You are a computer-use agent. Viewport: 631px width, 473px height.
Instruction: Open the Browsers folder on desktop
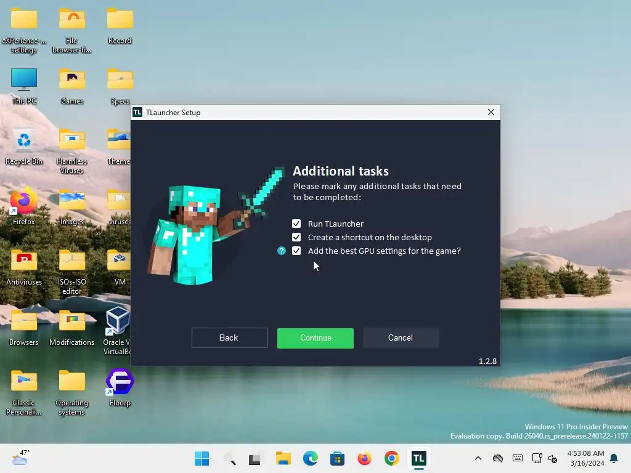(x=24, y=328)
